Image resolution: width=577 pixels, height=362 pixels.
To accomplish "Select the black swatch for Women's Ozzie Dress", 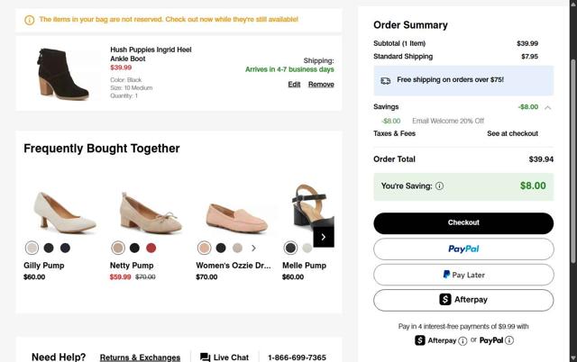I will tap(221, 248).
